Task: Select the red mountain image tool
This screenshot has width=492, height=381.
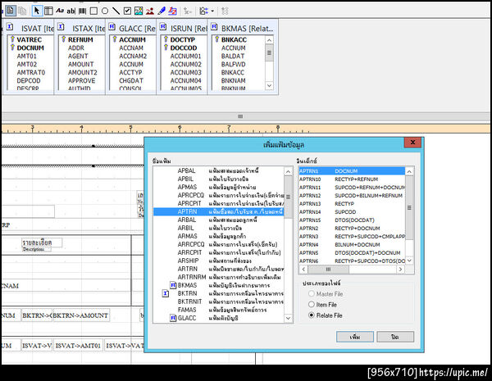Action: 150,11
